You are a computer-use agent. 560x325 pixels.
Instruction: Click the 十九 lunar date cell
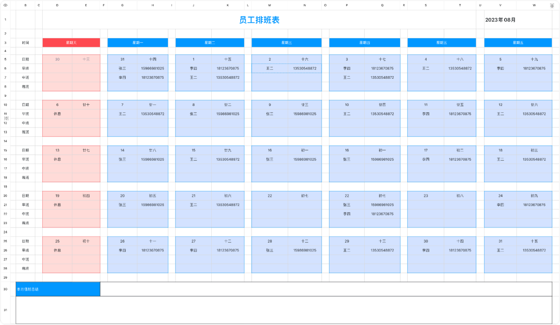pyautogui.click(x=534, y=59)
